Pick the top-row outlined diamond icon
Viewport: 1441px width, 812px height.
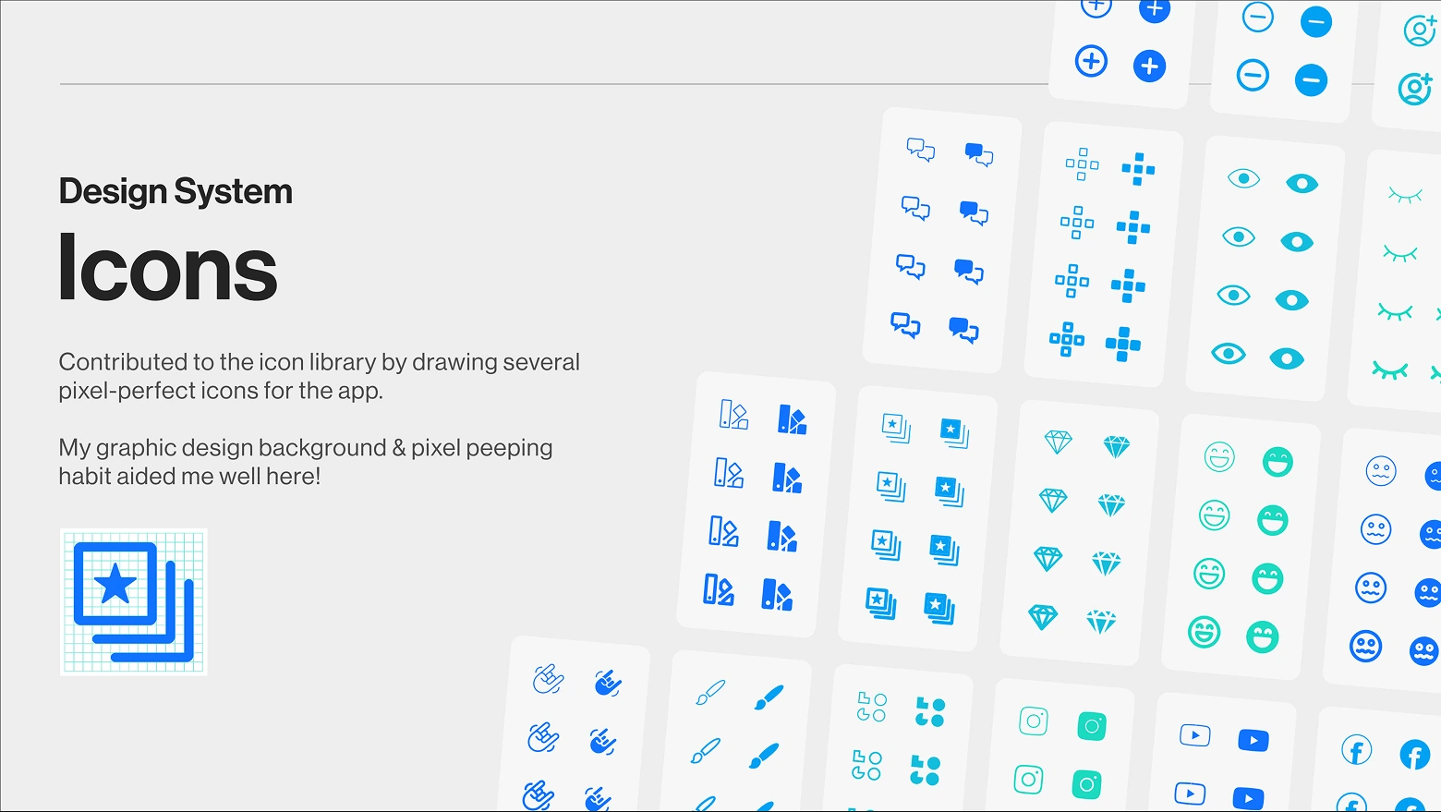(1058, 442)
